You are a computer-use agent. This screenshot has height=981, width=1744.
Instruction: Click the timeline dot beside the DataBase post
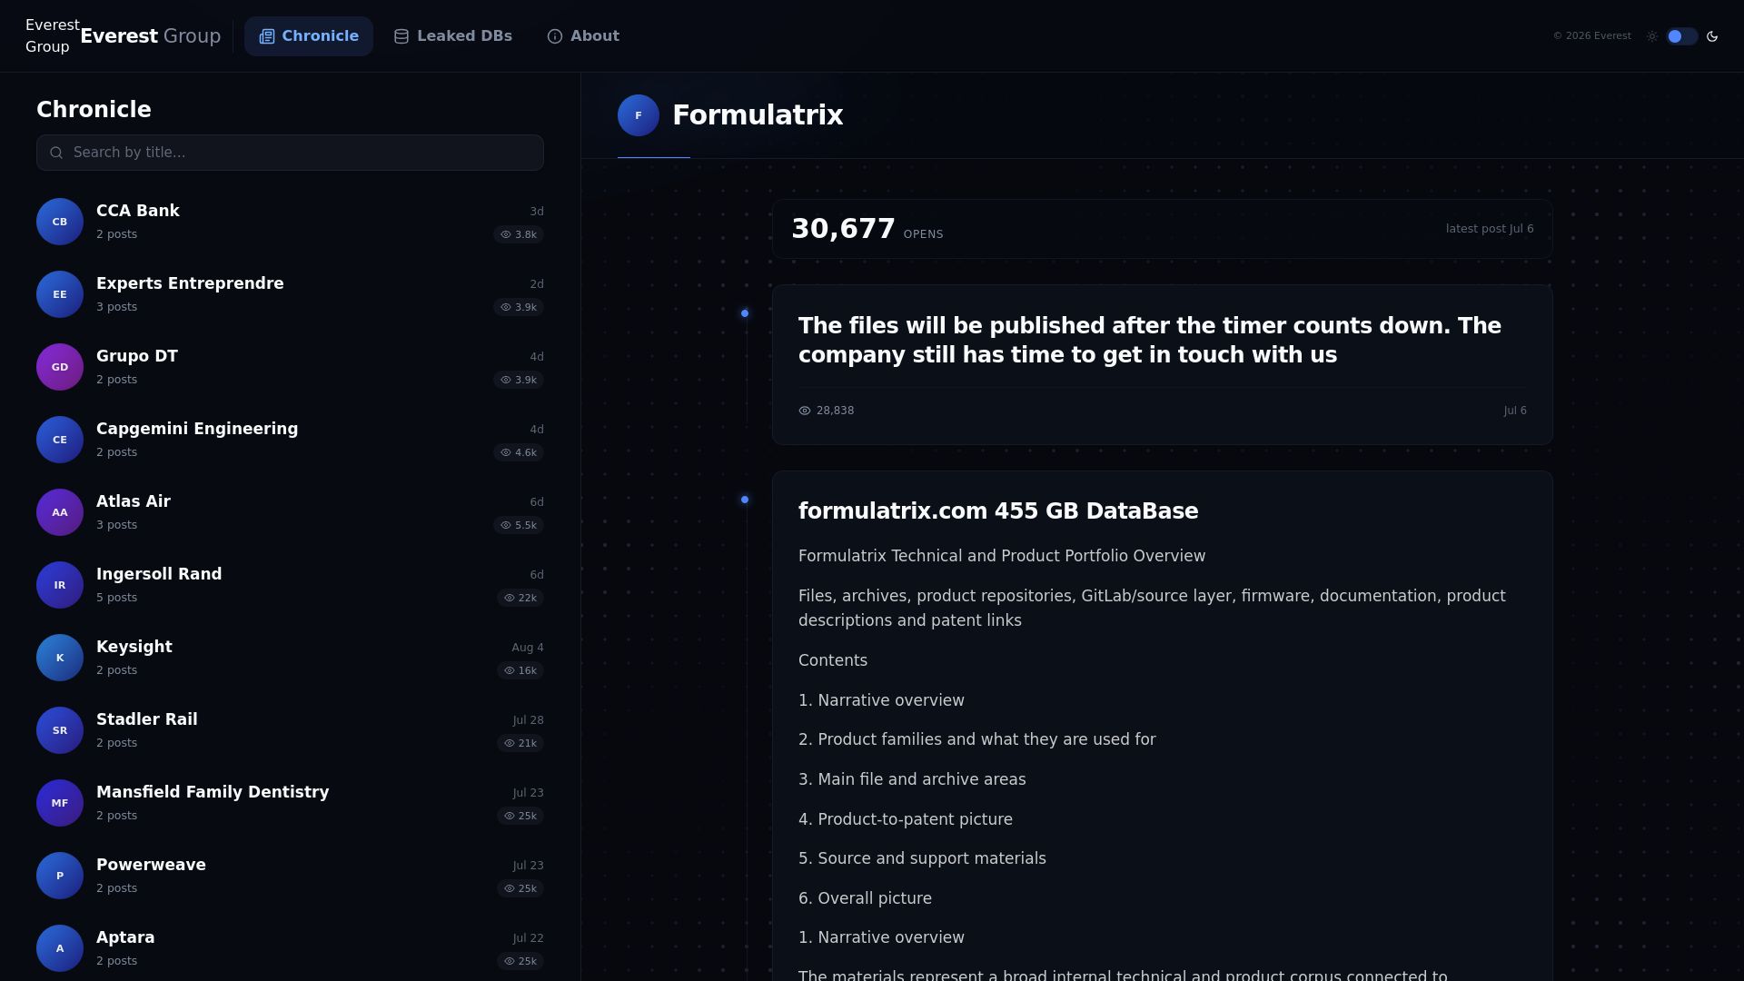pos(745,500)
